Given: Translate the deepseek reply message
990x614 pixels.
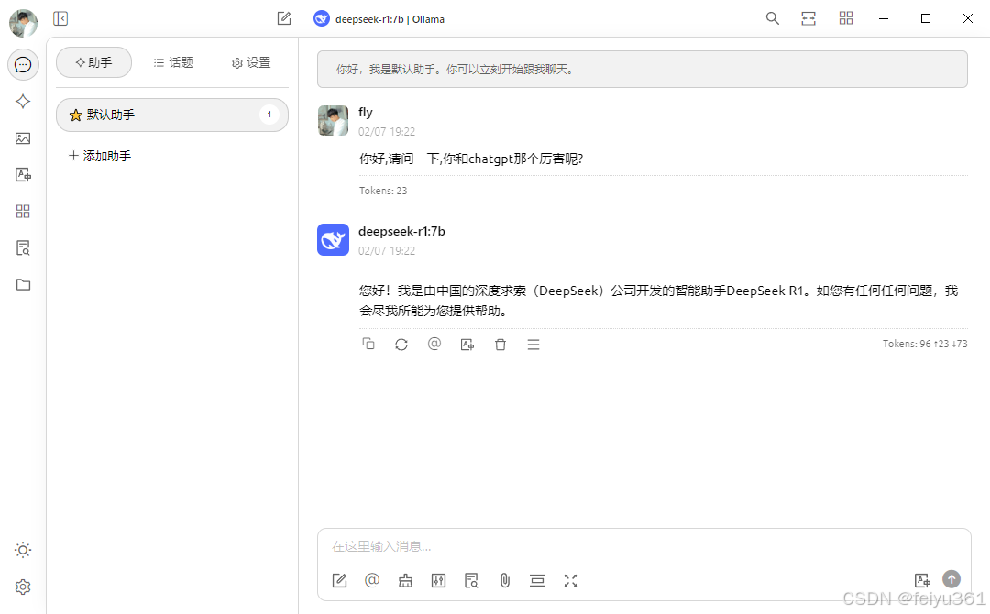Looking at the screenshot, I should (467, 345).
